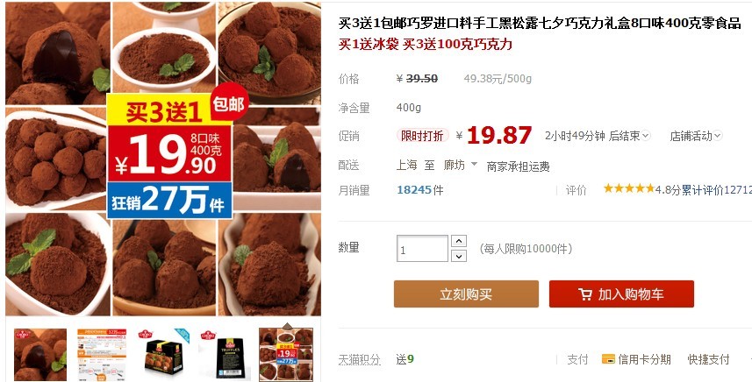Image resolution: width=752 pixels, height=382 pixels.
Task: Click the credit card icon beside 信用卡分期
Action: [x=608, y=359]
